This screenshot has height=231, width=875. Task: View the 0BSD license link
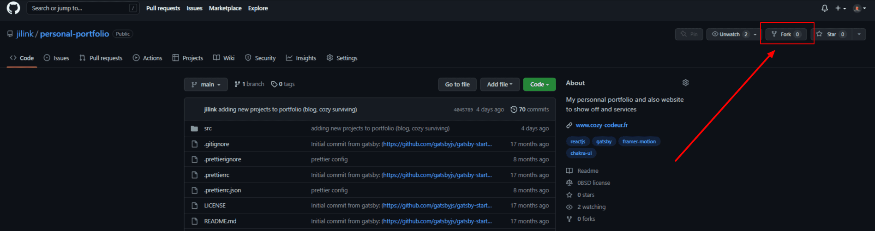[588, 183]
